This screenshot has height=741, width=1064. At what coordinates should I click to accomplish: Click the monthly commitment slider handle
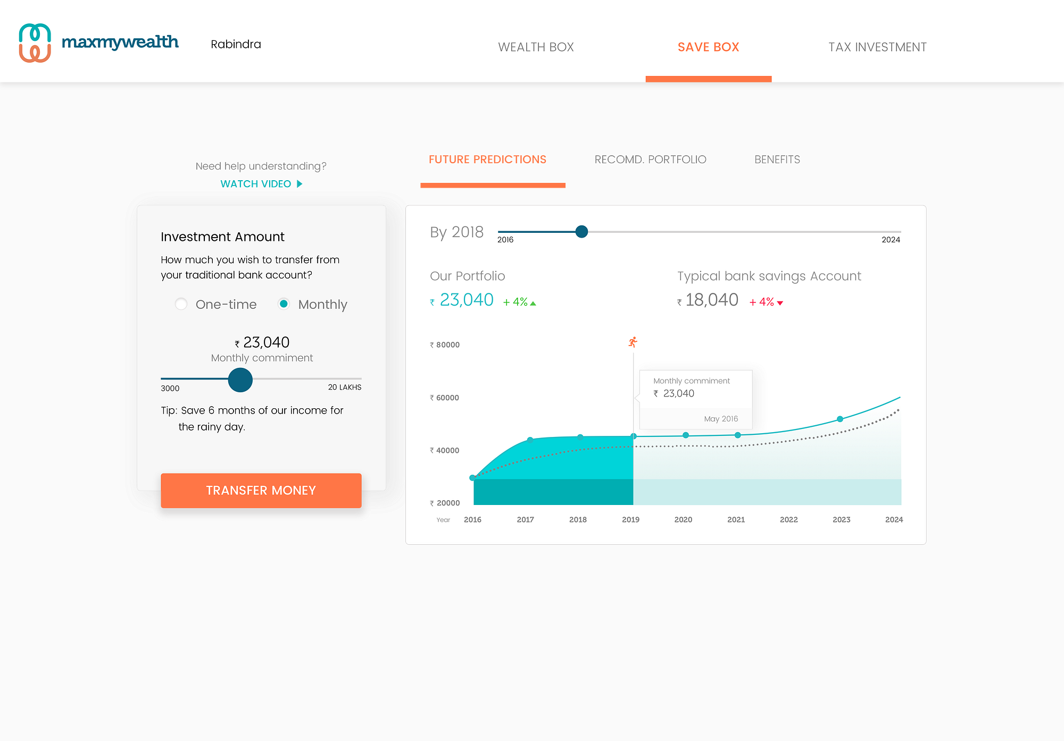pyautogui.click(x=240, y=380)
